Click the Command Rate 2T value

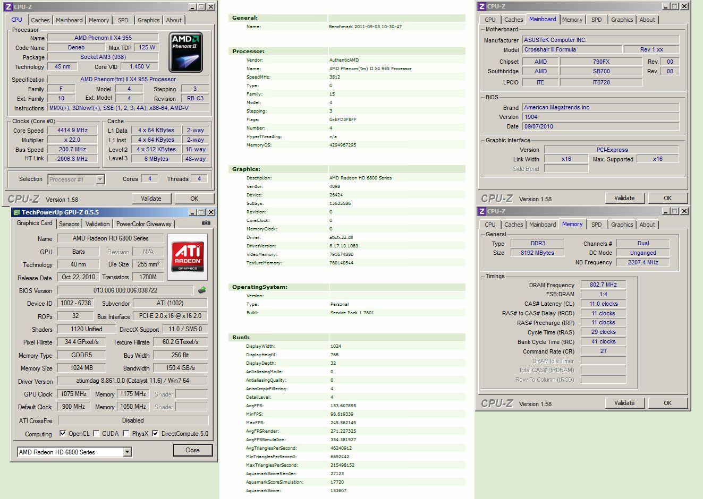pyautogui.click(x=603, y=351)
